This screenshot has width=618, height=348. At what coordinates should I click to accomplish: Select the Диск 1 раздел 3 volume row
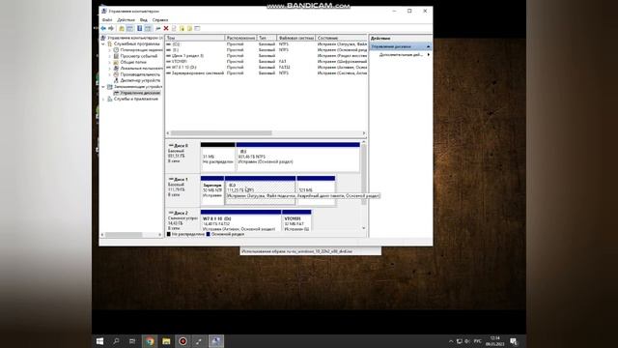[x=267, y=56]
